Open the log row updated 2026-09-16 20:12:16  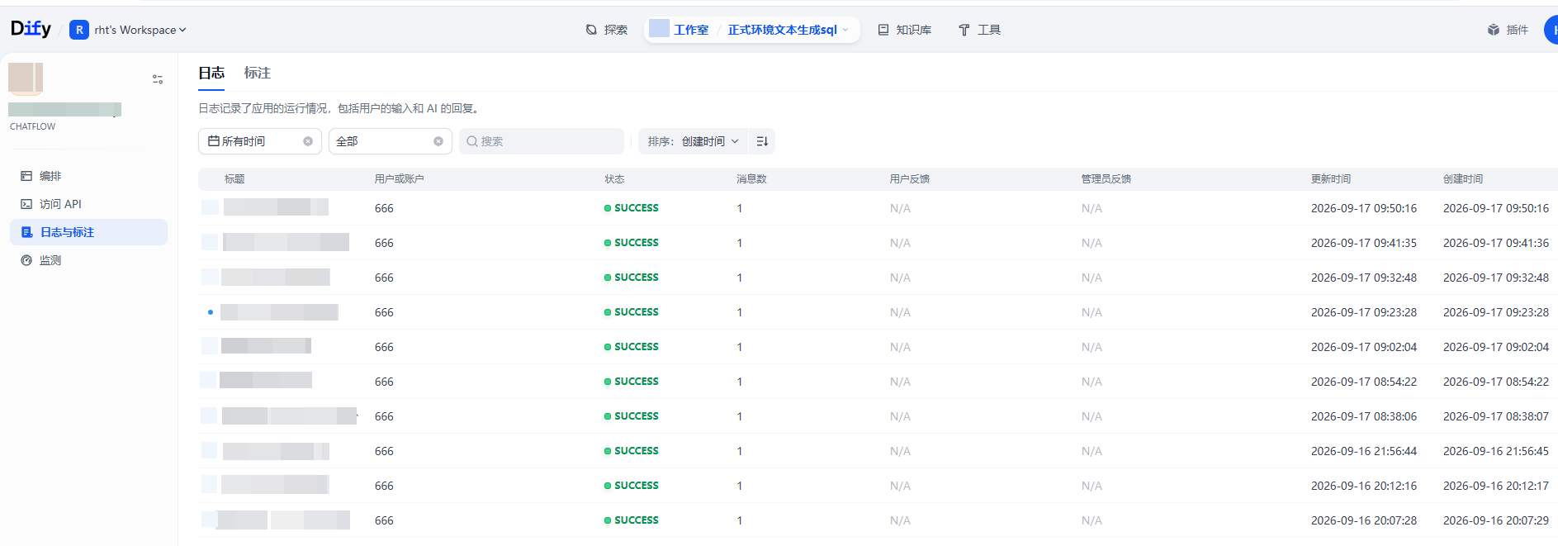coord(878,486)
